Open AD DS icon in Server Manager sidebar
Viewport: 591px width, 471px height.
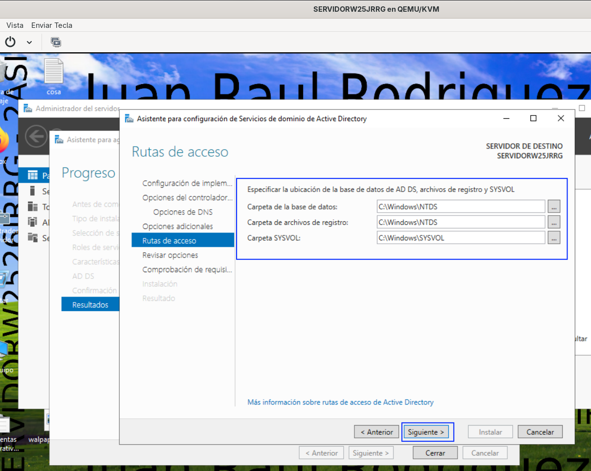[x=33, y=222]
